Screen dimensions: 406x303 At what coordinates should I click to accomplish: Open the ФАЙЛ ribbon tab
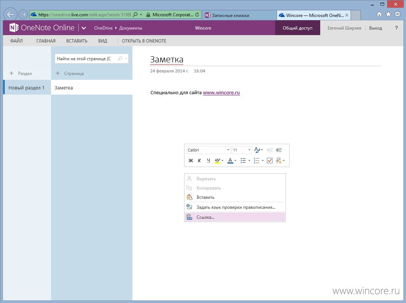17,41
